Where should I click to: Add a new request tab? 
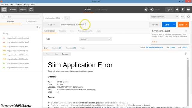click(x=67, y=18)
